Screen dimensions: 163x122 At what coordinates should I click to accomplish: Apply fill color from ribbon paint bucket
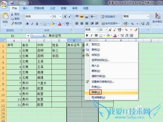(53, 24)
